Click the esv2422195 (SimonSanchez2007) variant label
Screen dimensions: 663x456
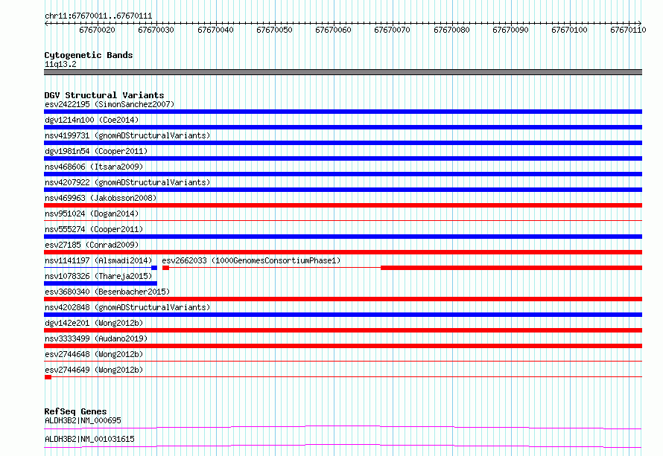(110, 104)
